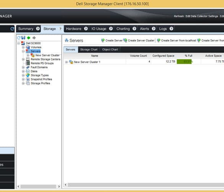The width and height of the screenshot is (224, 192).
Task: Sort table by Volume Count column
Action: (x=139, y=56)
